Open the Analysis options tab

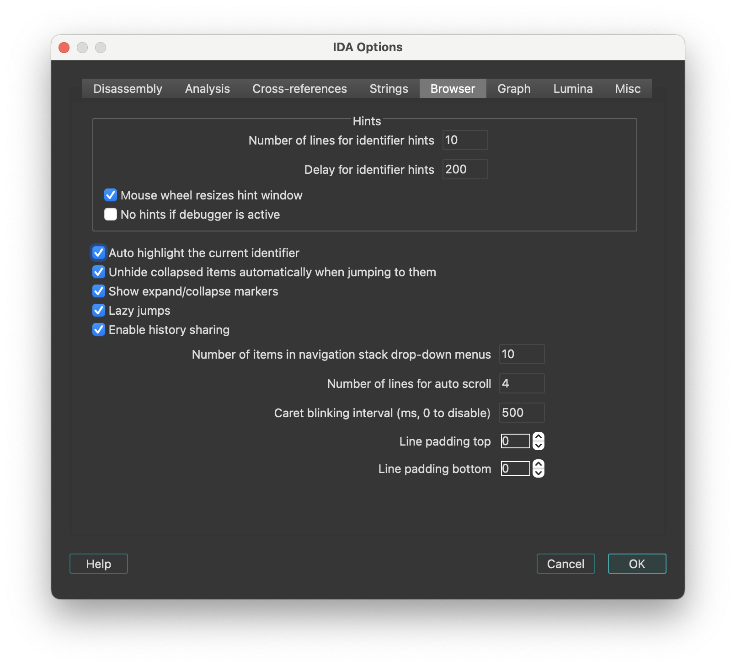tap(207, 88)
